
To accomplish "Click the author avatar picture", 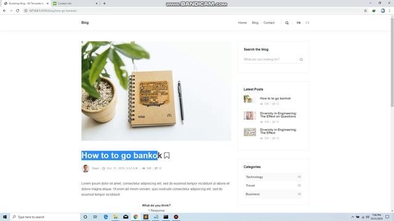I will (x=86, y=168).
